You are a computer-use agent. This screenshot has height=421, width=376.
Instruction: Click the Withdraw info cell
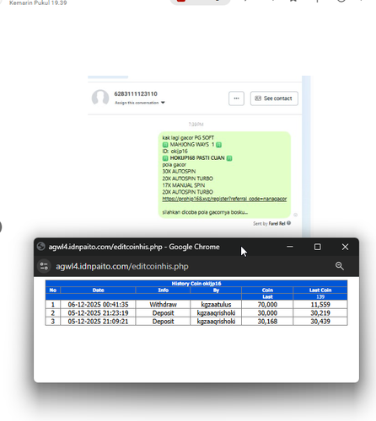163,305
